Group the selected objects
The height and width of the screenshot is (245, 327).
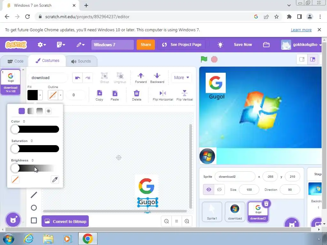click(x=104, y=78)
